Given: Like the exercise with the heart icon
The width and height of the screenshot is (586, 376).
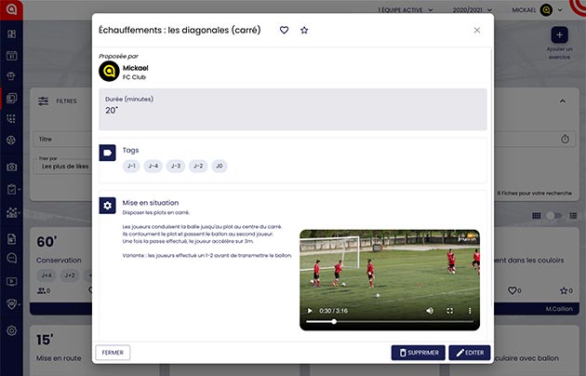Looking at the screenshot, I should pos(285,30).
